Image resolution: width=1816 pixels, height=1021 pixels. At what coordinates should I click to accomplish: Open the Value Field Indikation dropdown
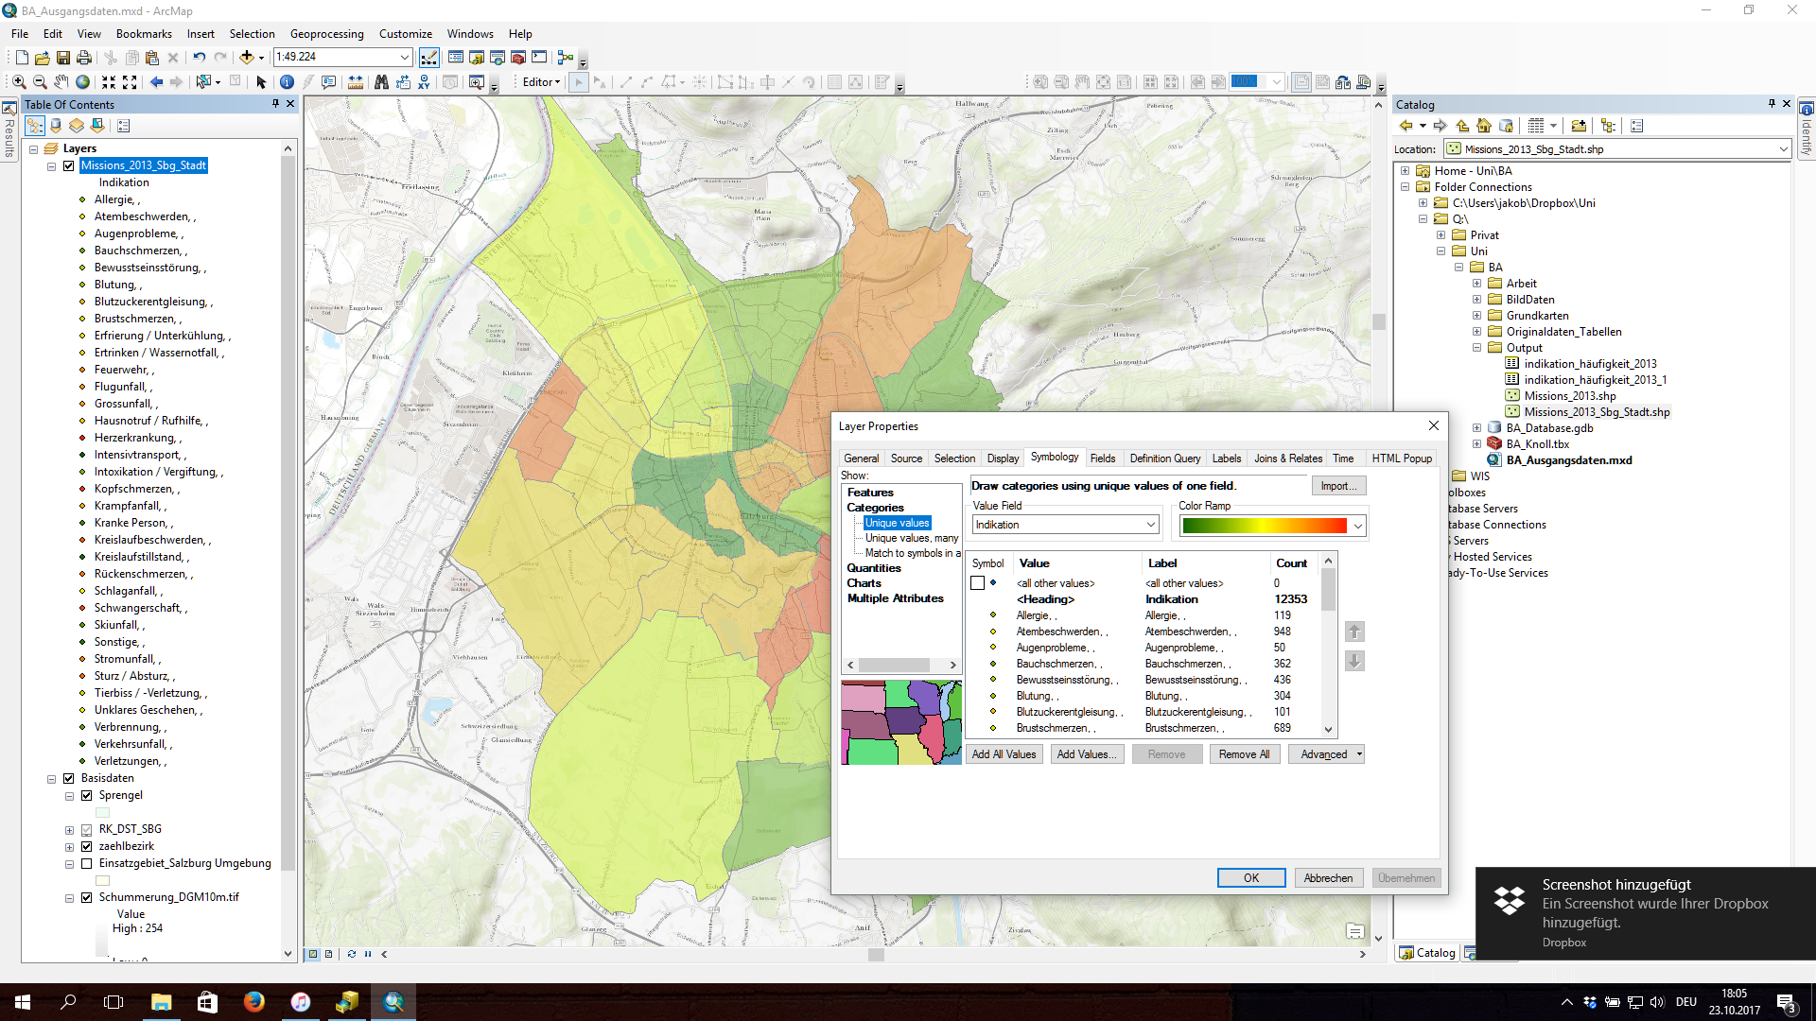1150,525
